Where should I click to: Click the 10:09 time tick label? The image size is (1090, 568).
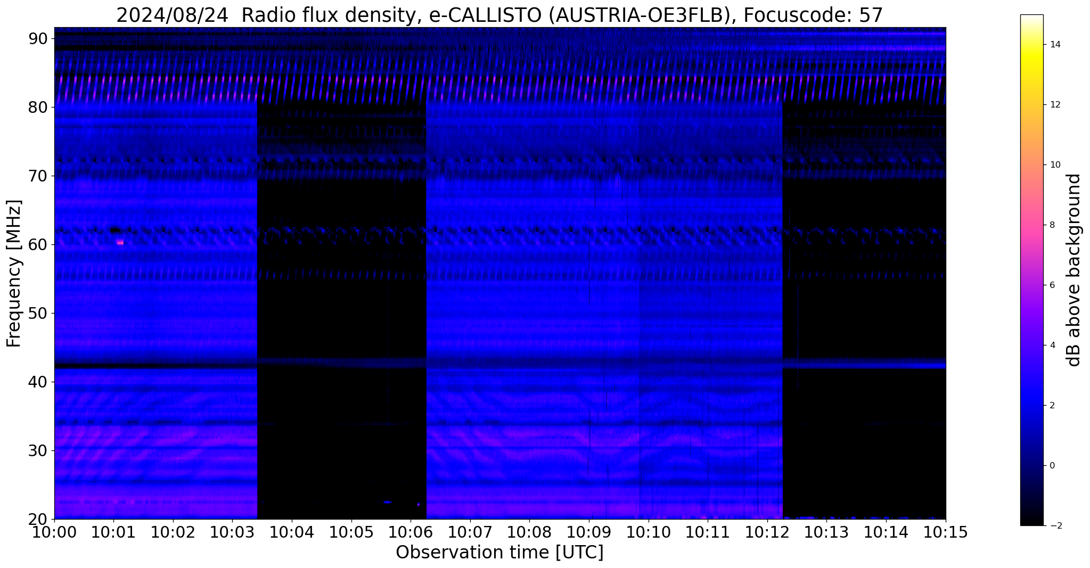(x=589, y=532)
